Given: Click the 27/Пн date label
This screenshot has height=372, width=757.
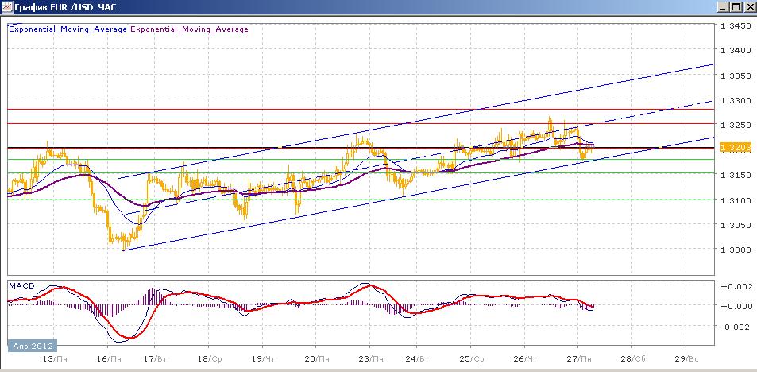Looking at the screenshot, I should point(579,359).
